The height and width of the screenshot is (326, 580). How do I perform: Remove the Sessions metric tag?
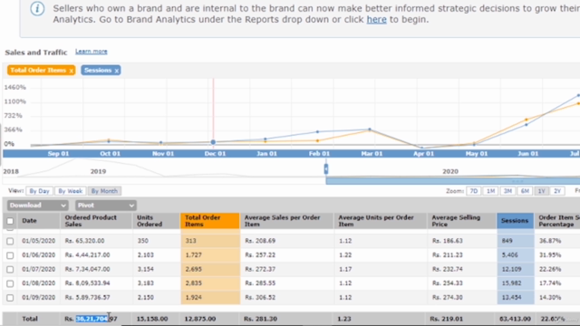(117, 71)
